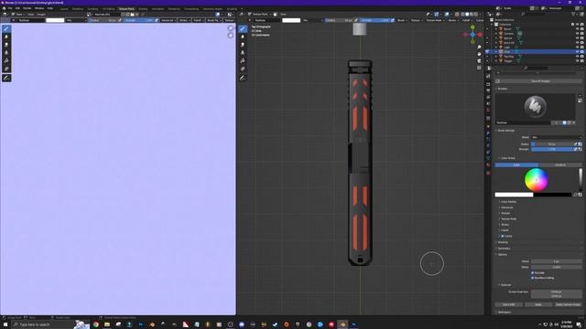The image size is (586, 329).
Task: Click the black secondary color swatch
Action: (552, 195)
